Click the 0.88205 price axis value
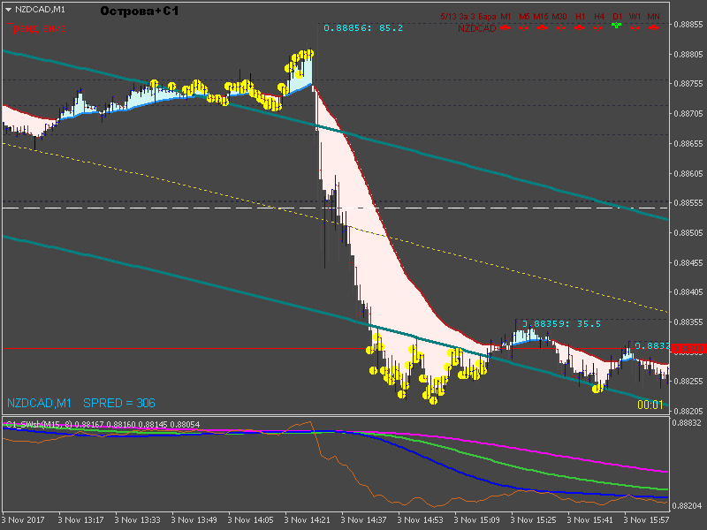The height and width of the screenshot is (530, 707). coord(688,411)
